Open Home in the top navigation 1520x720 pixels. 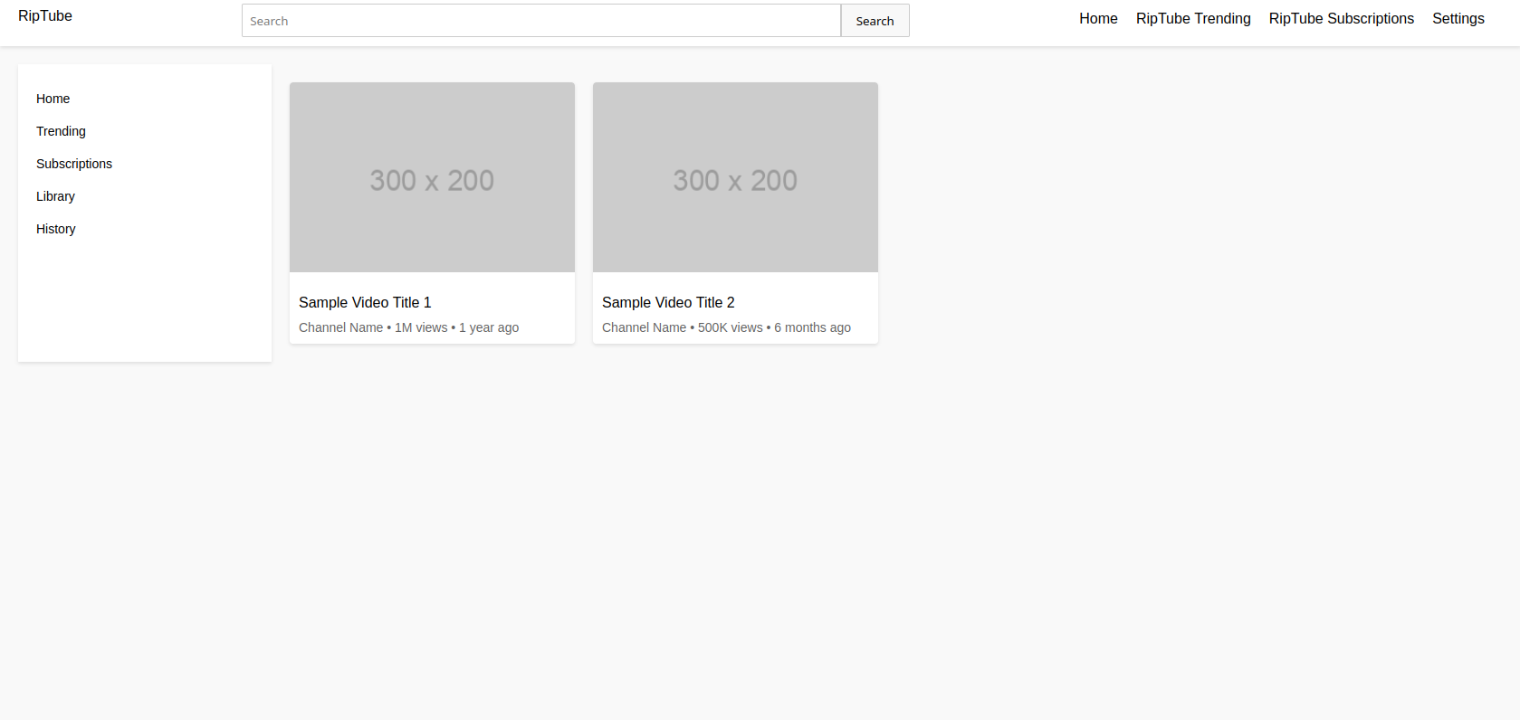1098,19
